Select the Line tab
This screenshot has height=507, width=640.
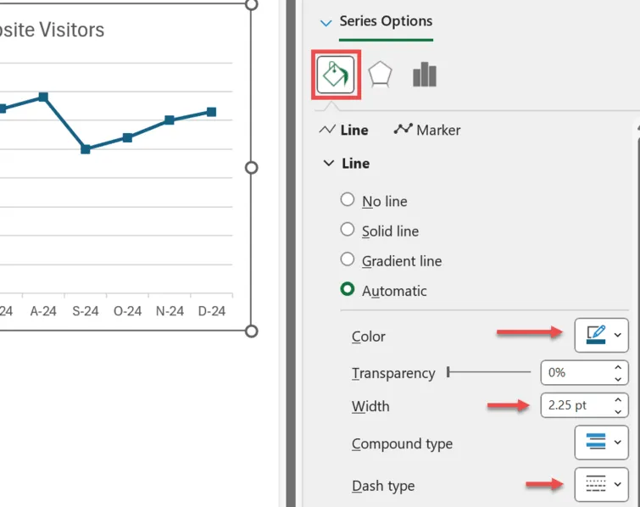pyautogui.click(x=343, y=130)
